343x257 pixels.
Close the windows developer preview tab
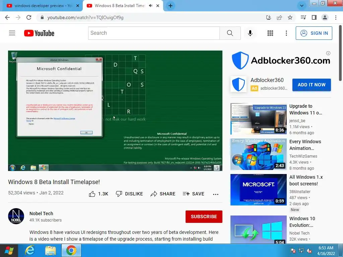(77, 6)
